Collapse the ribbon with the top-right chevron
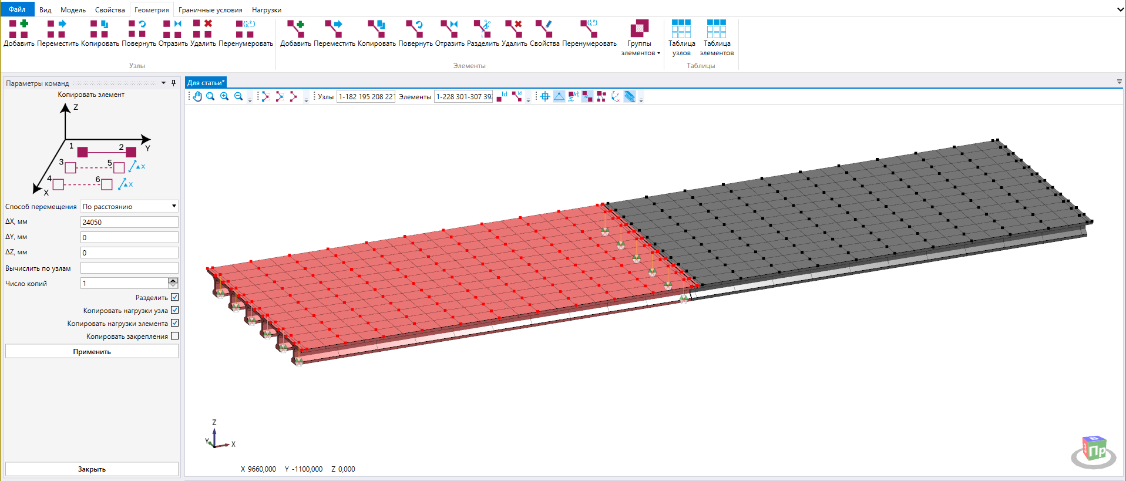 click(1120, 9)
